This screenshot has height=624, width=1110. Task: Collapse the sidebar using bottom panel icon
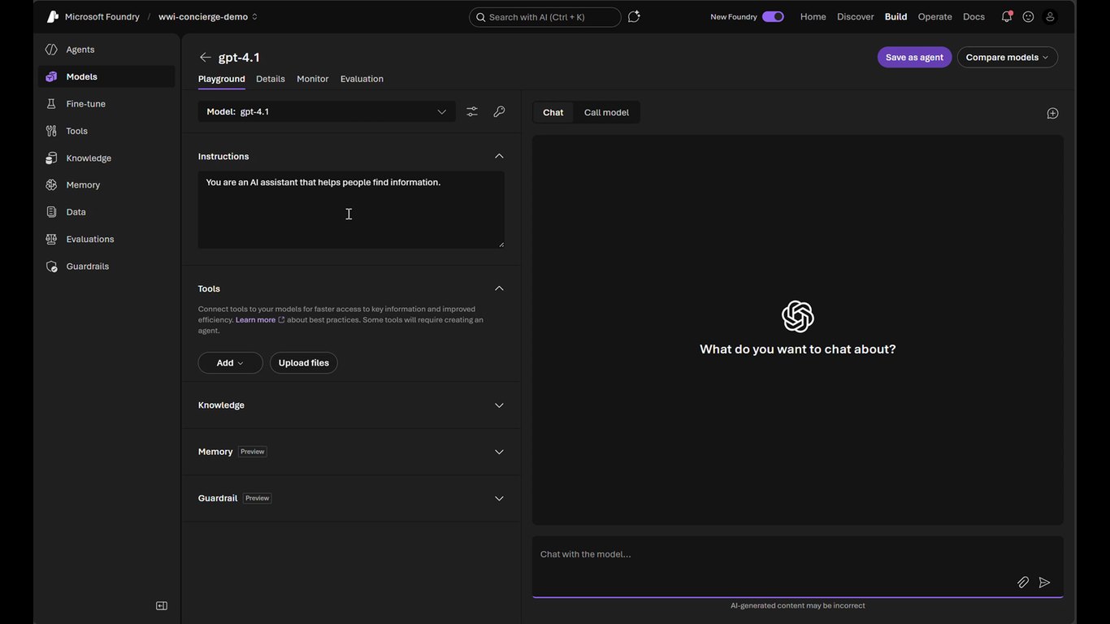162,605
